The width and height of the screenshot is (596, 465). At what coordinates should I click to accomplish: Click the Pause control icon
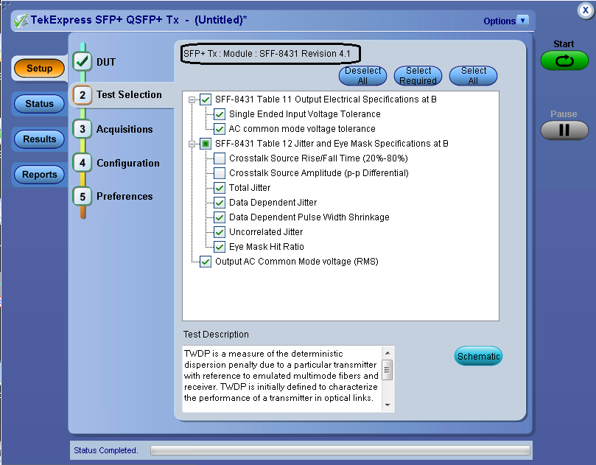pos(564,131)
